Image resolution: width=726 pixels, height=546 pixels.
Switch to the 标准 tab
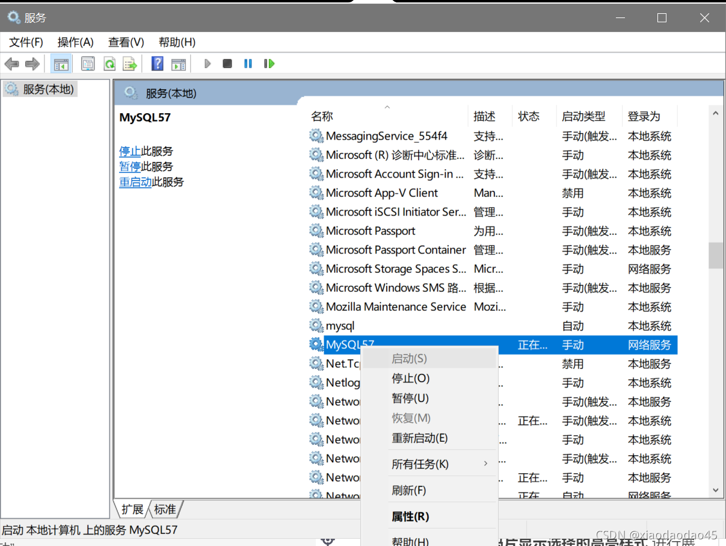[165, 509]
